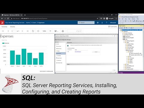Open the SSMS Tools menu
Viewport: 144px width, 108px height.
[x=129, y=19]
